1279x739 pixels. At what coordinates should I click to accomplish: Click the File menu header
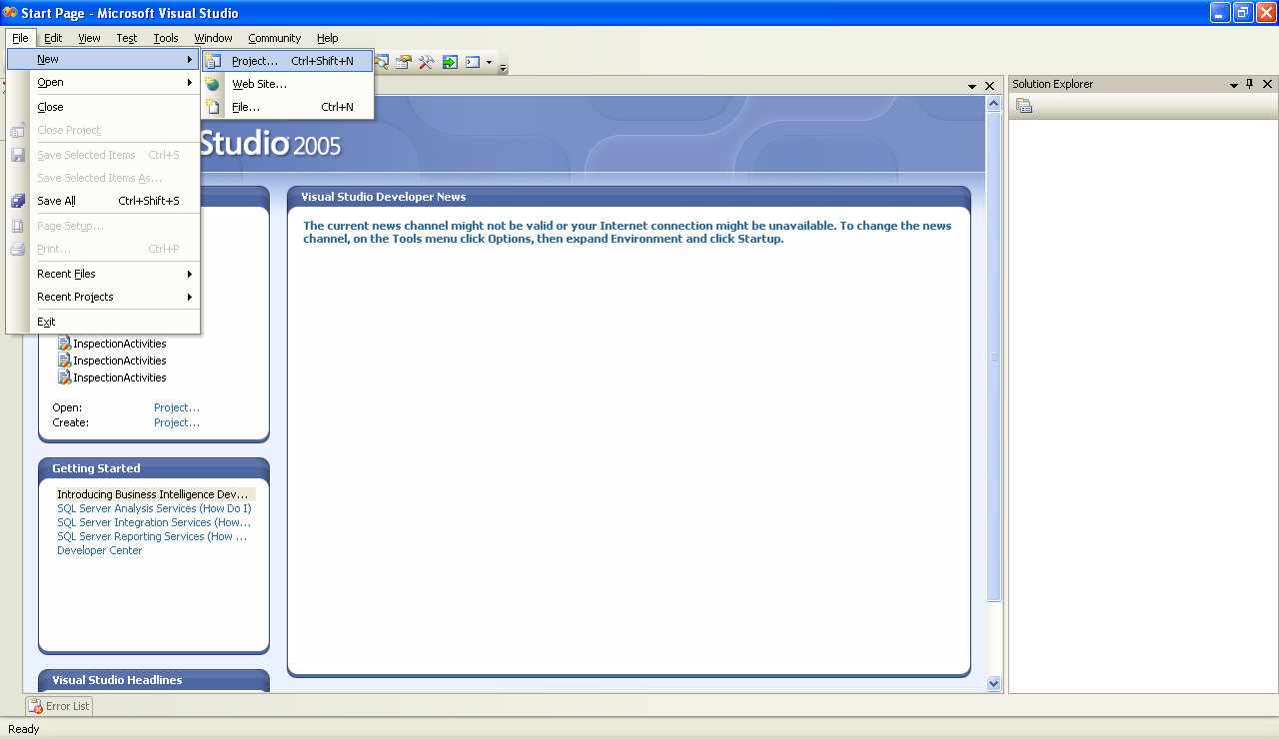tap(20, 38)
